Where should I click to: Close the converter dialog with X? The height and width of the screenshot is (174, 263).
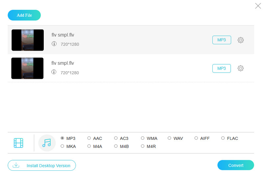[258, 6]
